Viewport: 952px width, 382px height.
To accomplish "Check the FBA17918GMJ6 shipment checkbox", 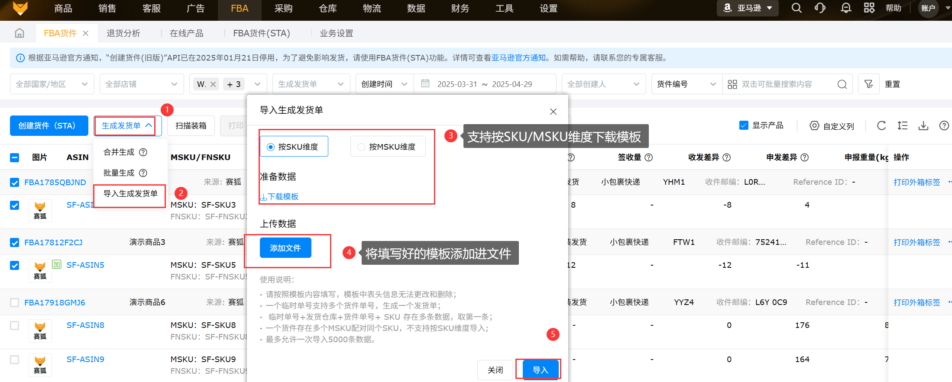I will (x=14, y=302).
